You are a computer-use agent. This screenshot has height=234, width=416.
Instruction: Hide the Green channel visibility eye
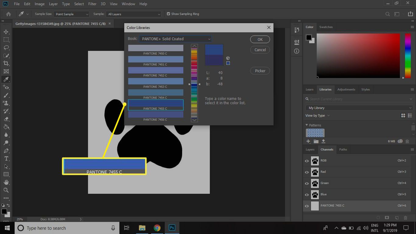pos(307,183)
